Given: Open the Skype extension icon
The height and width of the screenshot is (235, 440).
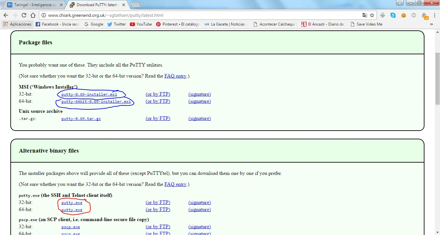Looking at the screenshot, I should [393, 15].
